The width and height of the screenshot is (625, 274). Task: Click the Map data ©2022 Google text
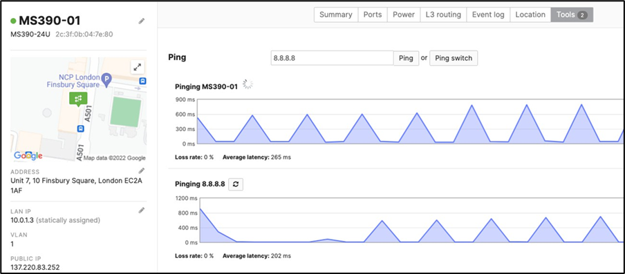[114, 158]
